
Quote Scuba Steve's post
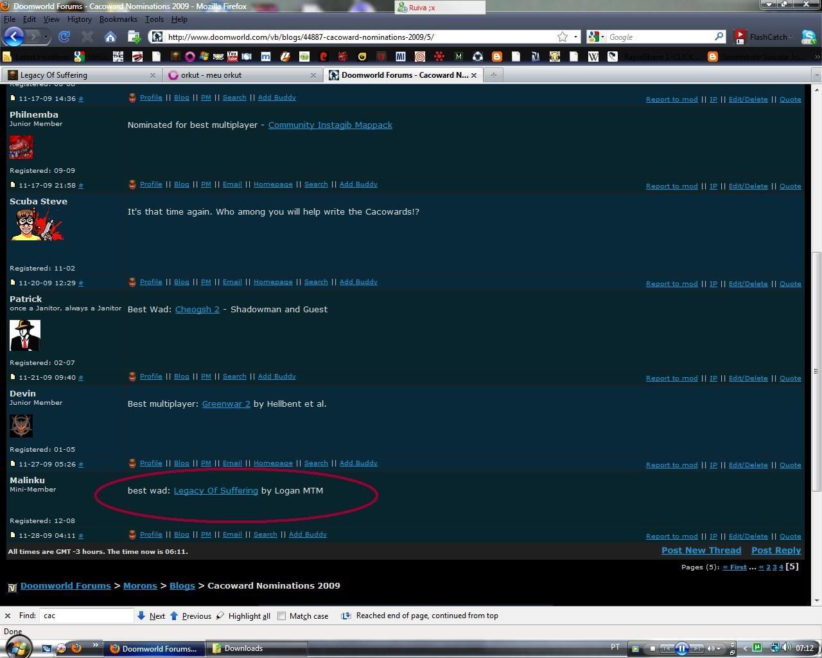point(790,283)
